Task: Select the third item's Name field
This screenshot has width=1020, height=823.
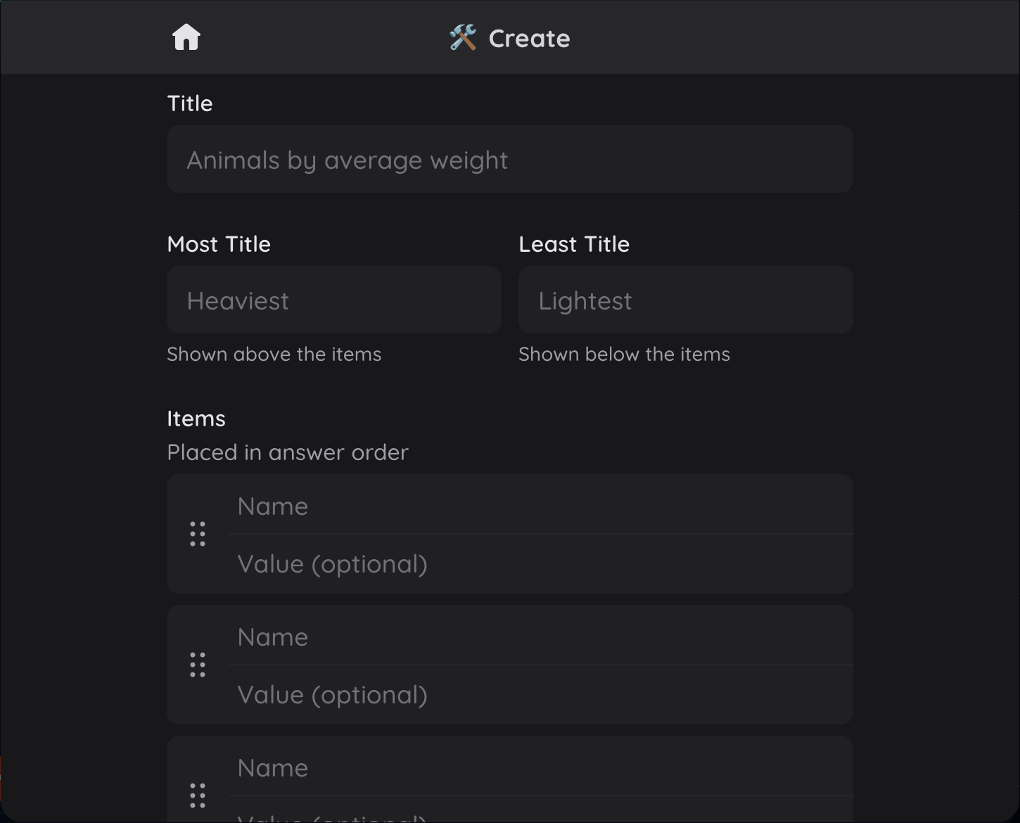Action: coord(539,767)
